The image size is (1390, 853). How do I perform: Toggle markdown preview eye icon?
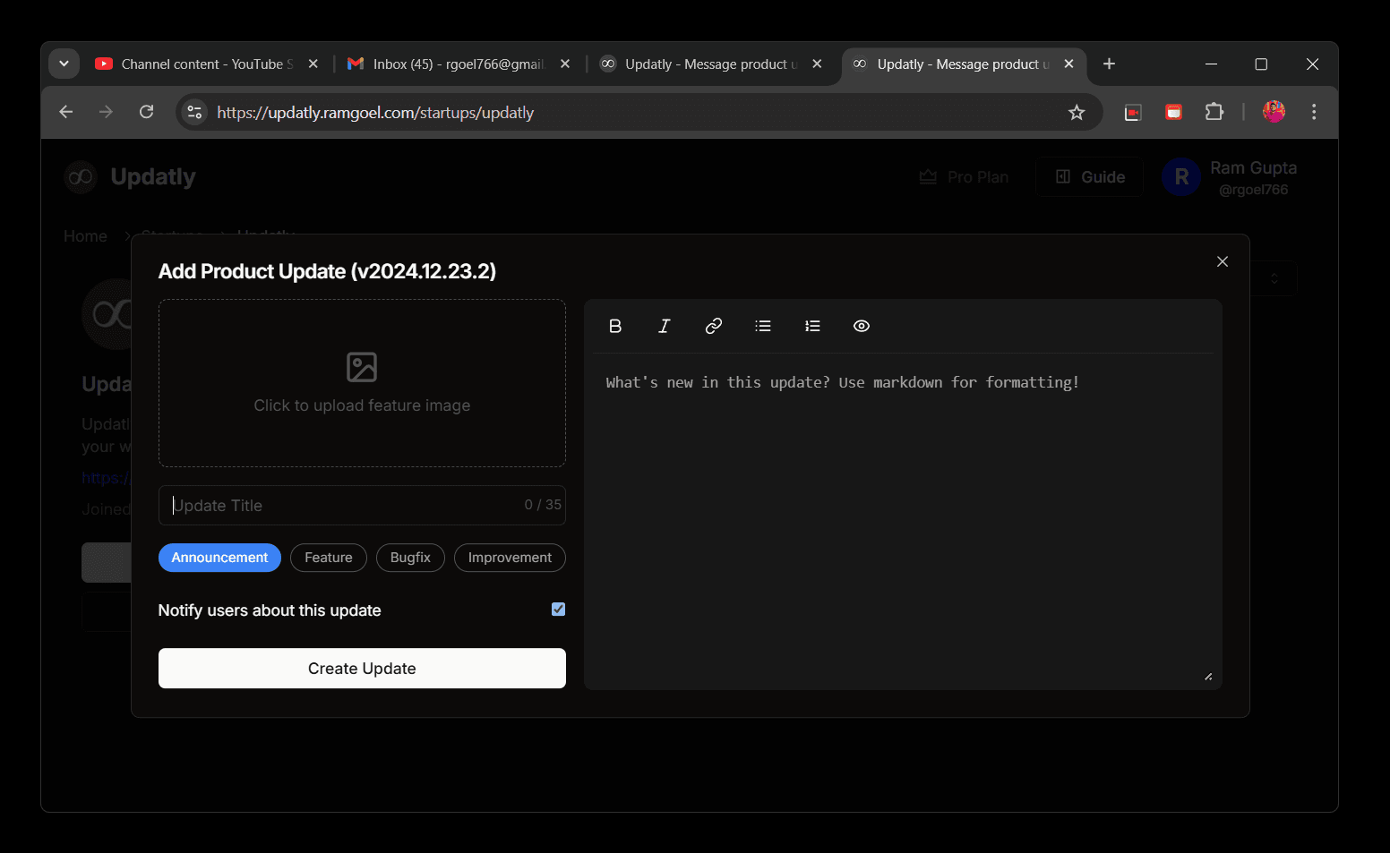click(862, 326)
